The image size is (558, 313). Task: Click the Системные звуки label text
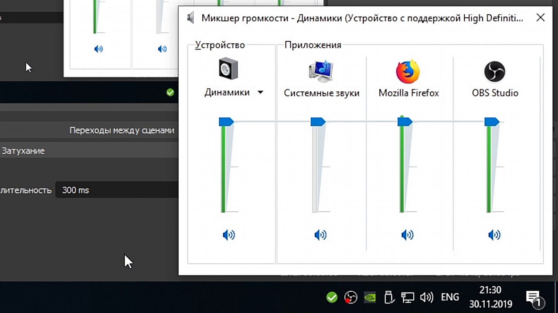pyautogui.click(x=322, y=93)
